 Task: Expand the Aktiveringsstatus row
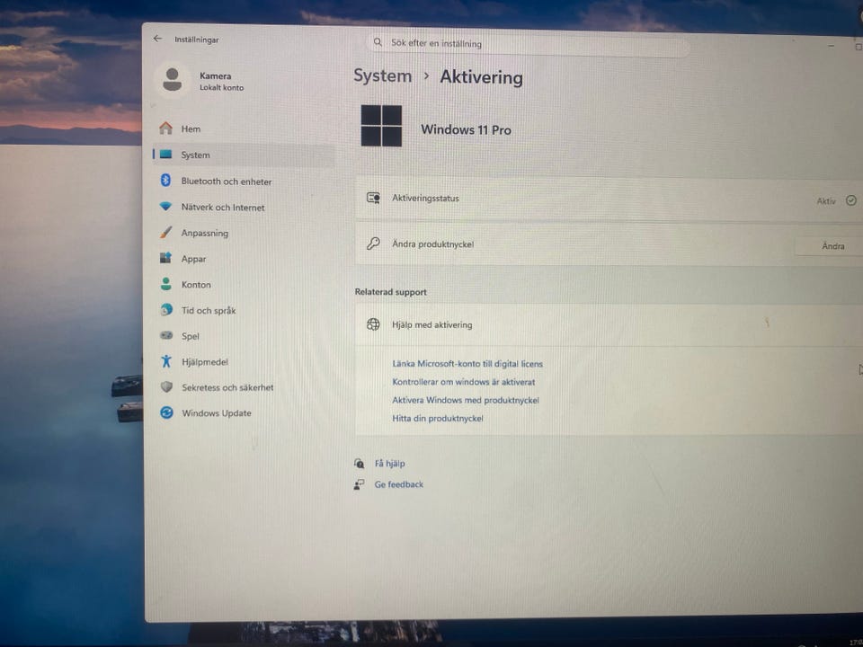(609, 199)
